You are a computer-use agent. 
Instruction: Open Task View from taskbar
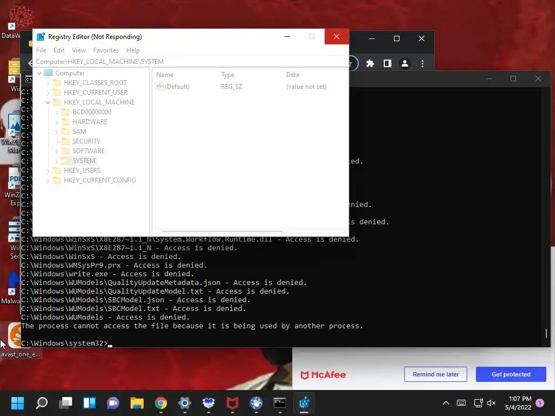click(66, 403)
